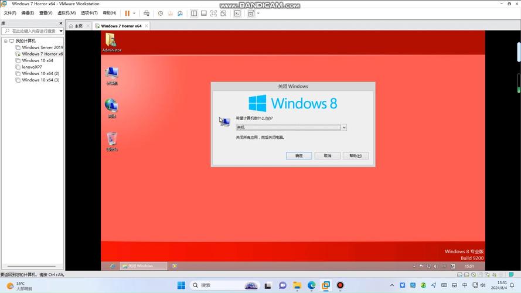Click the guest tray volume speaker icon

[435, 267]
